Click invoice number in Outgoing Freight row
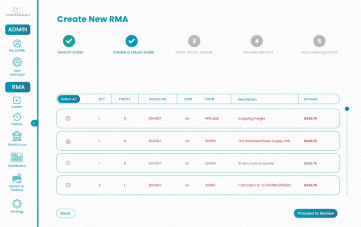 tap(155, 118)
